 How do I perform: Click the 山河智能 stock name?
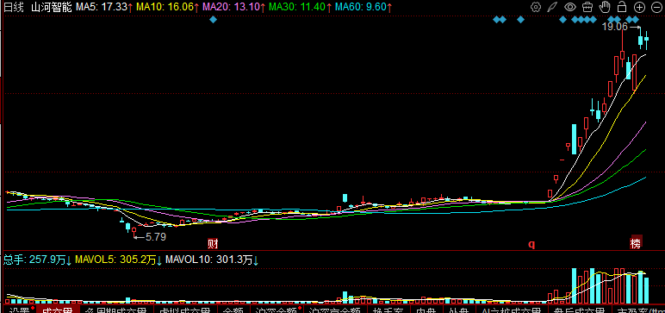(x=52, y=7)
